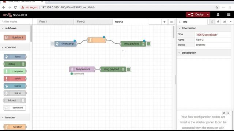
Task: Toggle the lower msg.payload debug output
Action: pos(128,69)
